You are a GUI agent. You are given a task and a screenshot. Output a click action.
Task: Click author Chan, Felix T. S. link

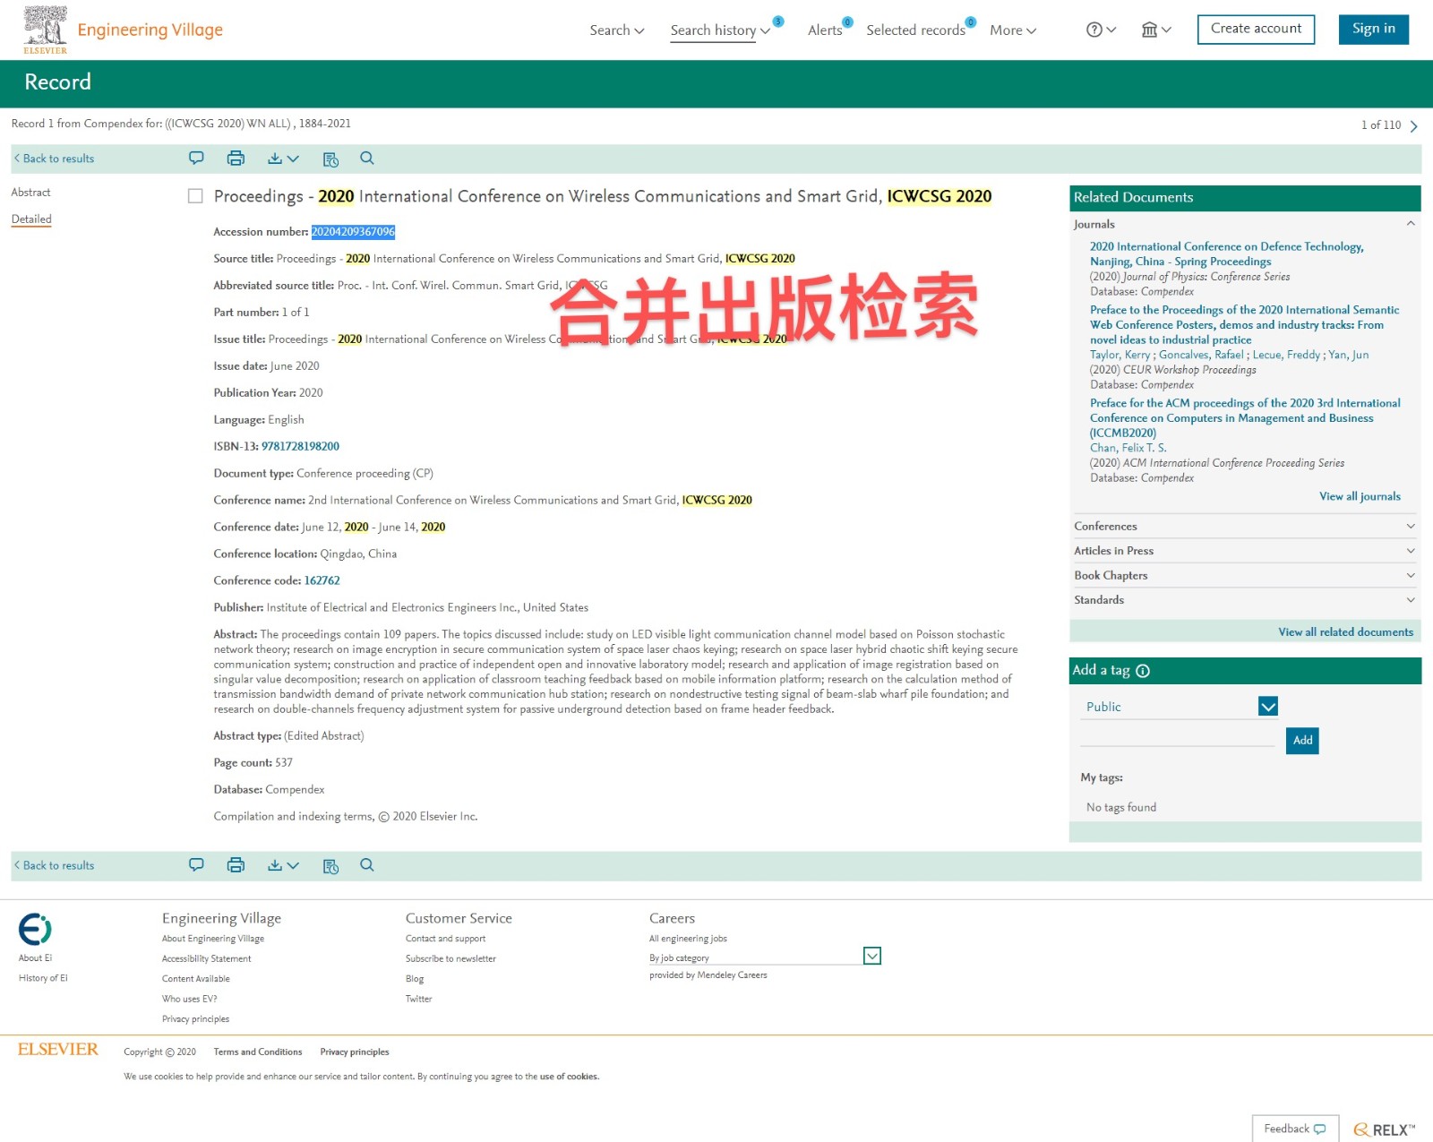1128,448
